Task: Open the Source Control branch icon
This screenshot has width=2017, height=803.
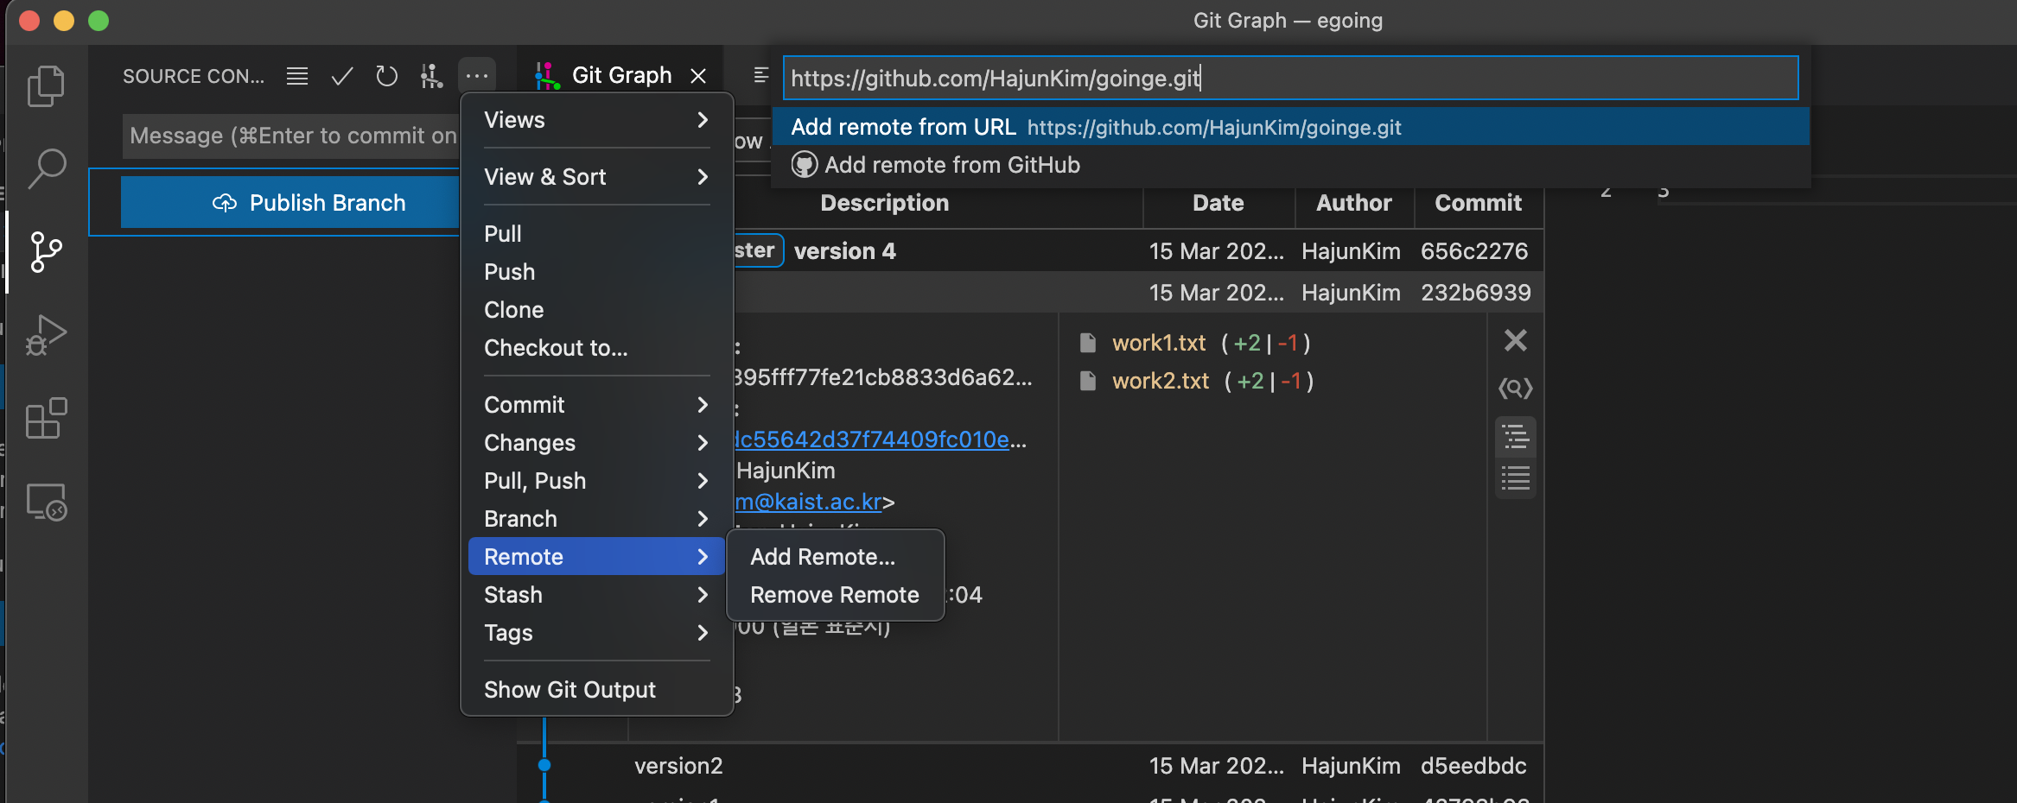Action: click(46, 252)
